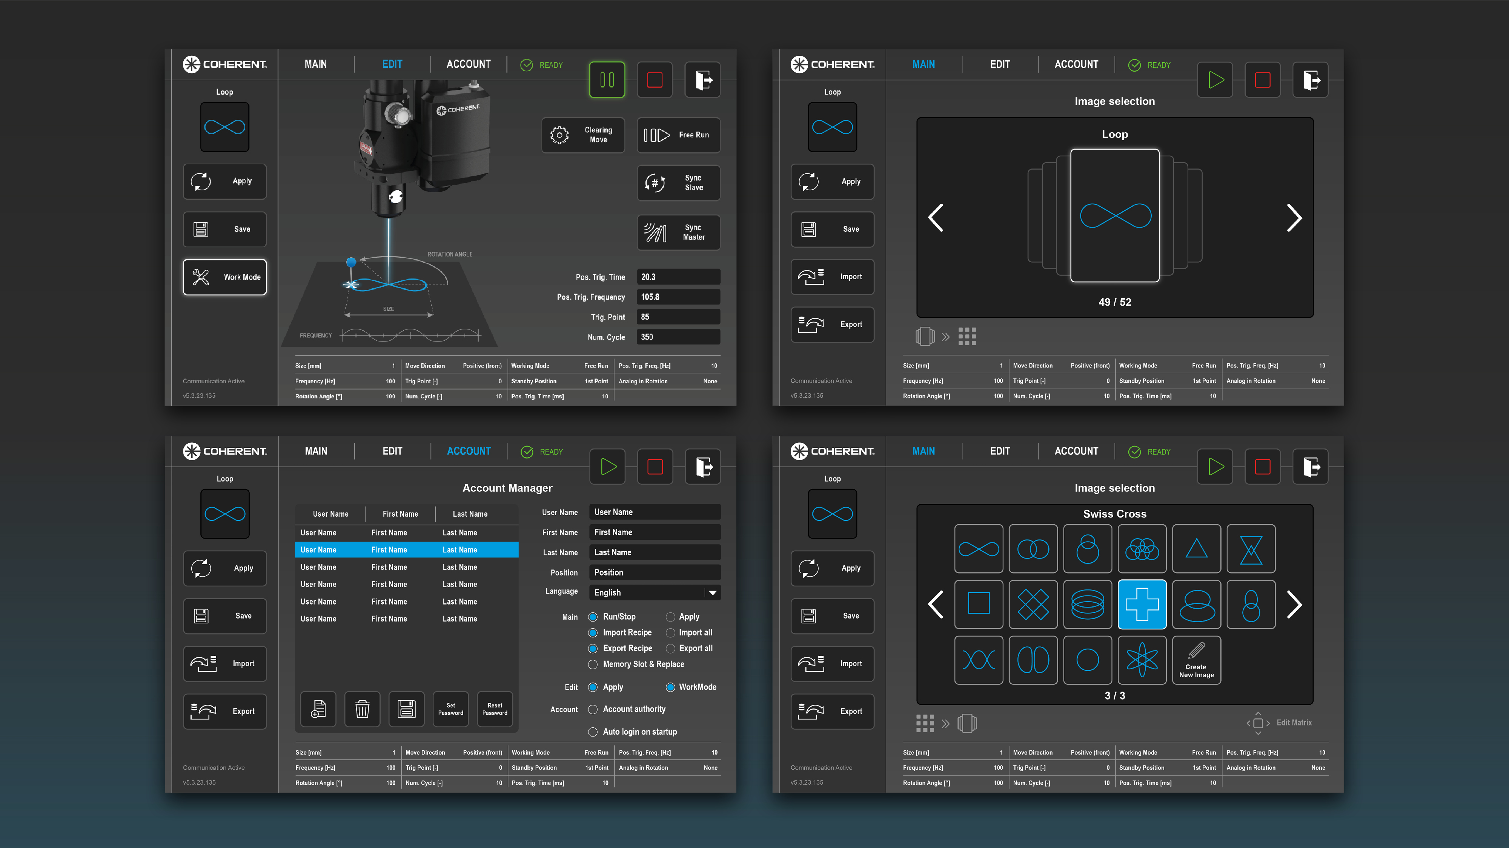1509x848 pixels.
Task: Switch Image selection to grid view
Action: tap(967, 336)
